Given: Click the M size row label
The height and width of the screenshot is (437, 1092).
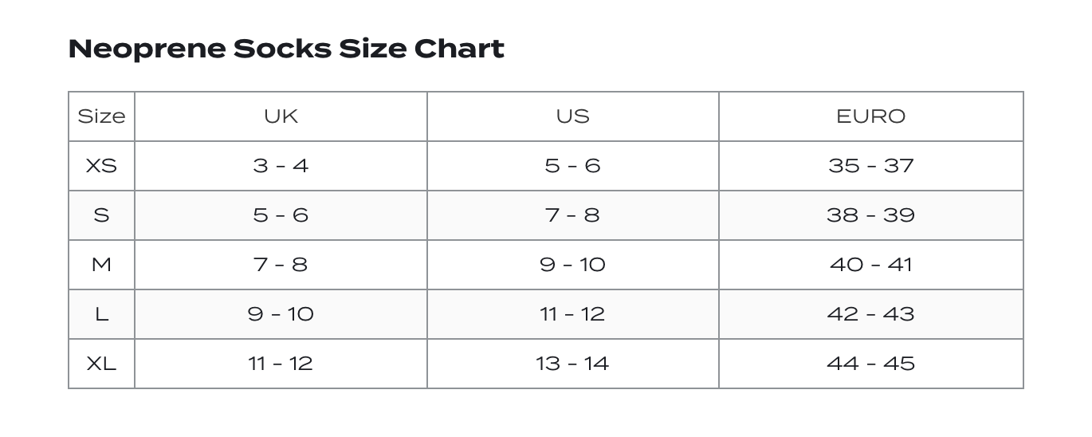Looking at the screenshot, I should coord(101,265).
